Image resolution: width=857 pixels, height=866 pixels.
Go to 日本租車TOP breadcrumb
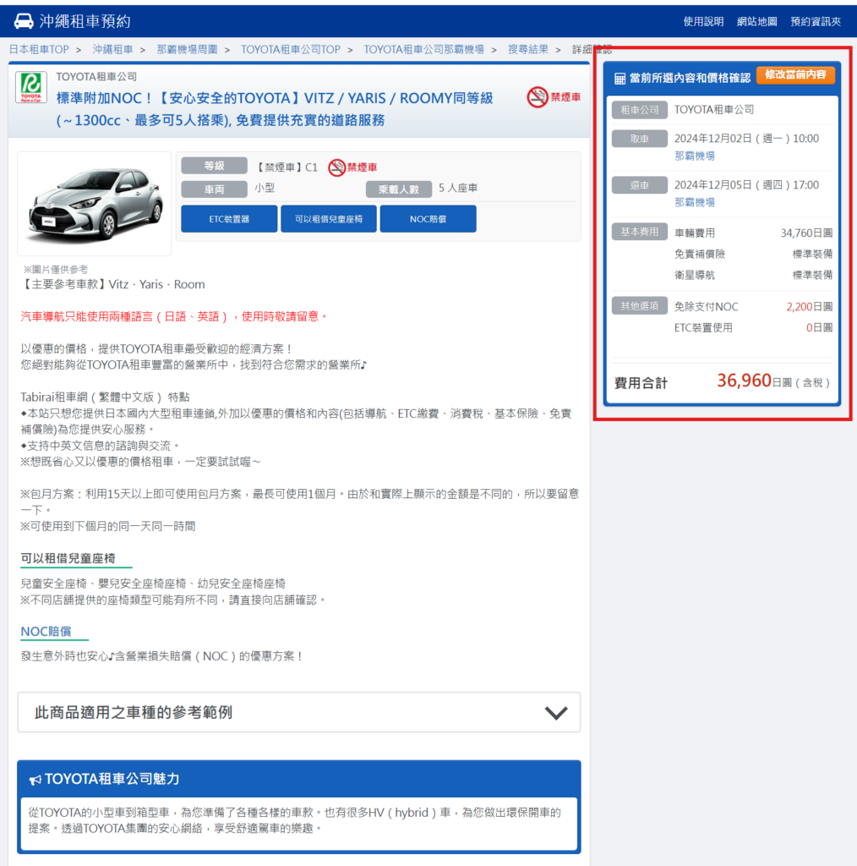coord(39,49)
